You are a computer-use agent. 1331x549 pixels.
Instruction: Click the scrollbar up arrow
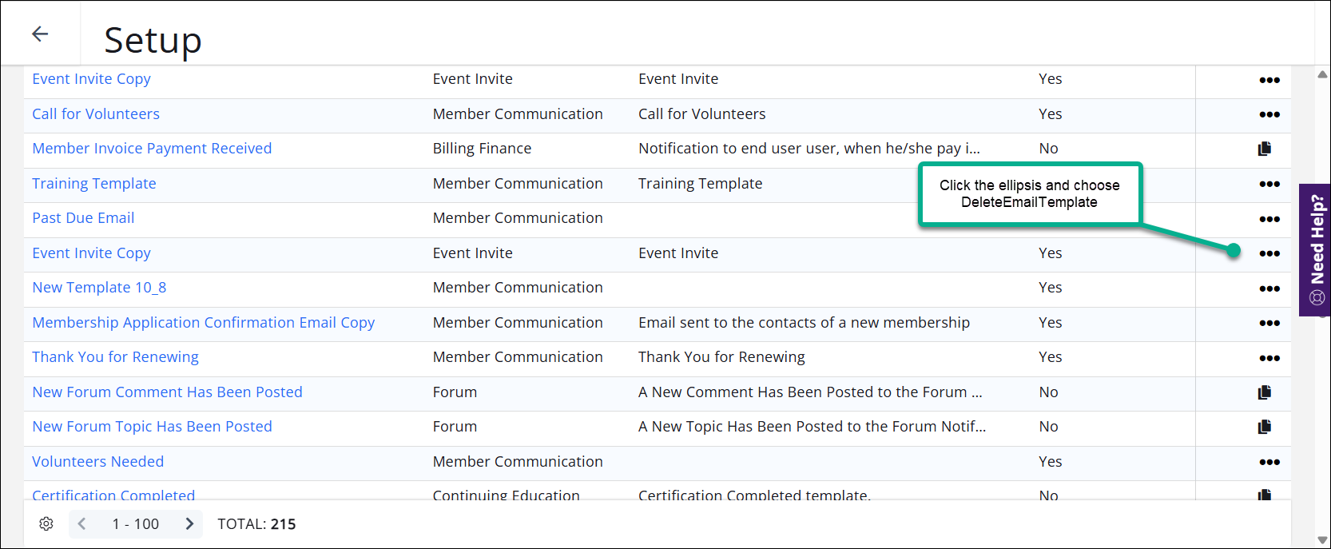tap(1322, 74)
